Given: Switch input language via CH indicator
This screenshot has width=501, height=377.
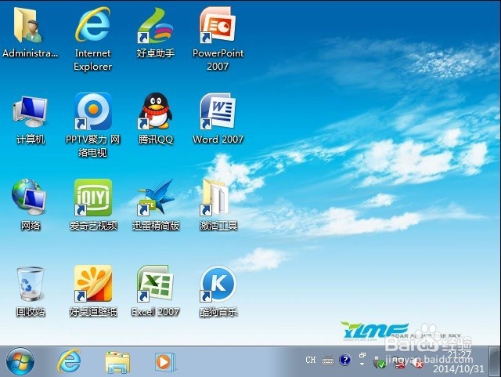Looking at the screenshot, I should [310, 361].
